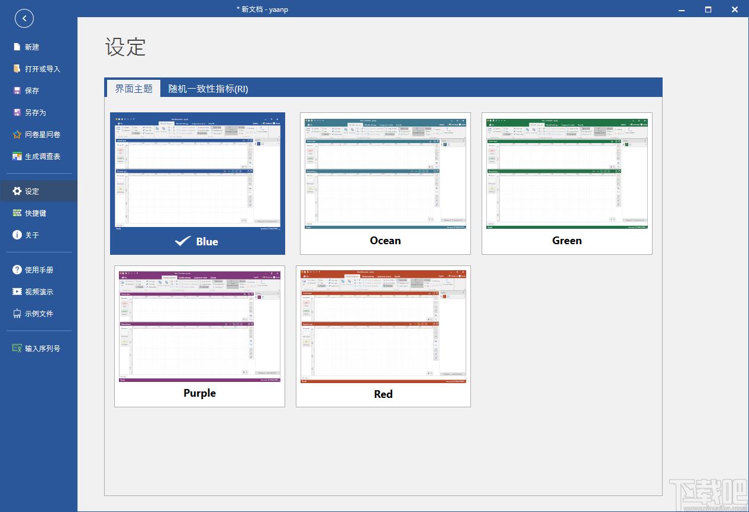
Task: Click the 打开或导入 folder icon
Action: coord(17,69)
